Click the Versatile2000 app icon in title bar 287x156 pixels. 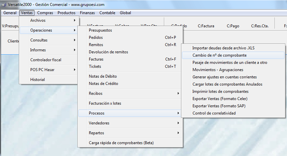pyautogui.click(x=4, y=5)
